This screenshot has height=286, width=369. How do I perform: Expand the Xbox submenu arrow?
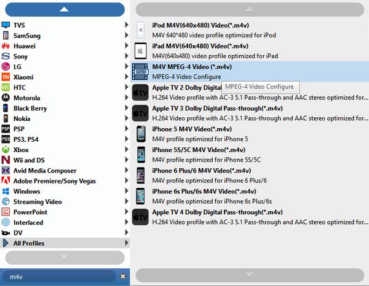point(126,149)
